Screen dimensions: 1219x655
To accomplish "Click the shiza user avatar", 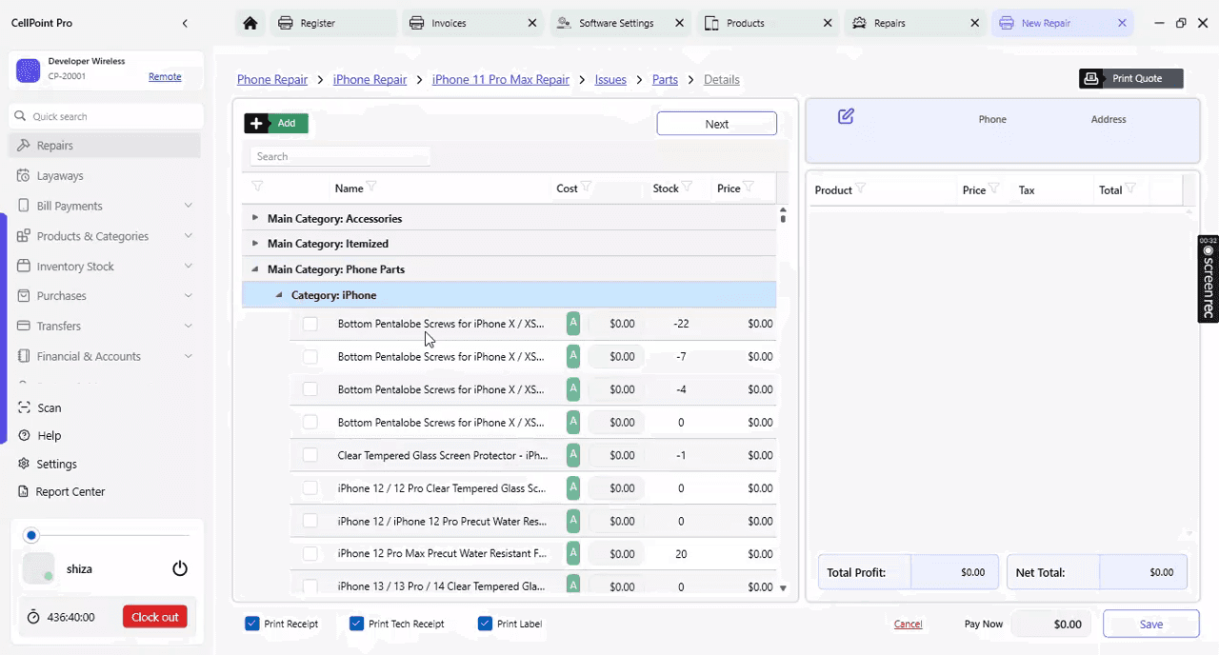I will 38,568.
